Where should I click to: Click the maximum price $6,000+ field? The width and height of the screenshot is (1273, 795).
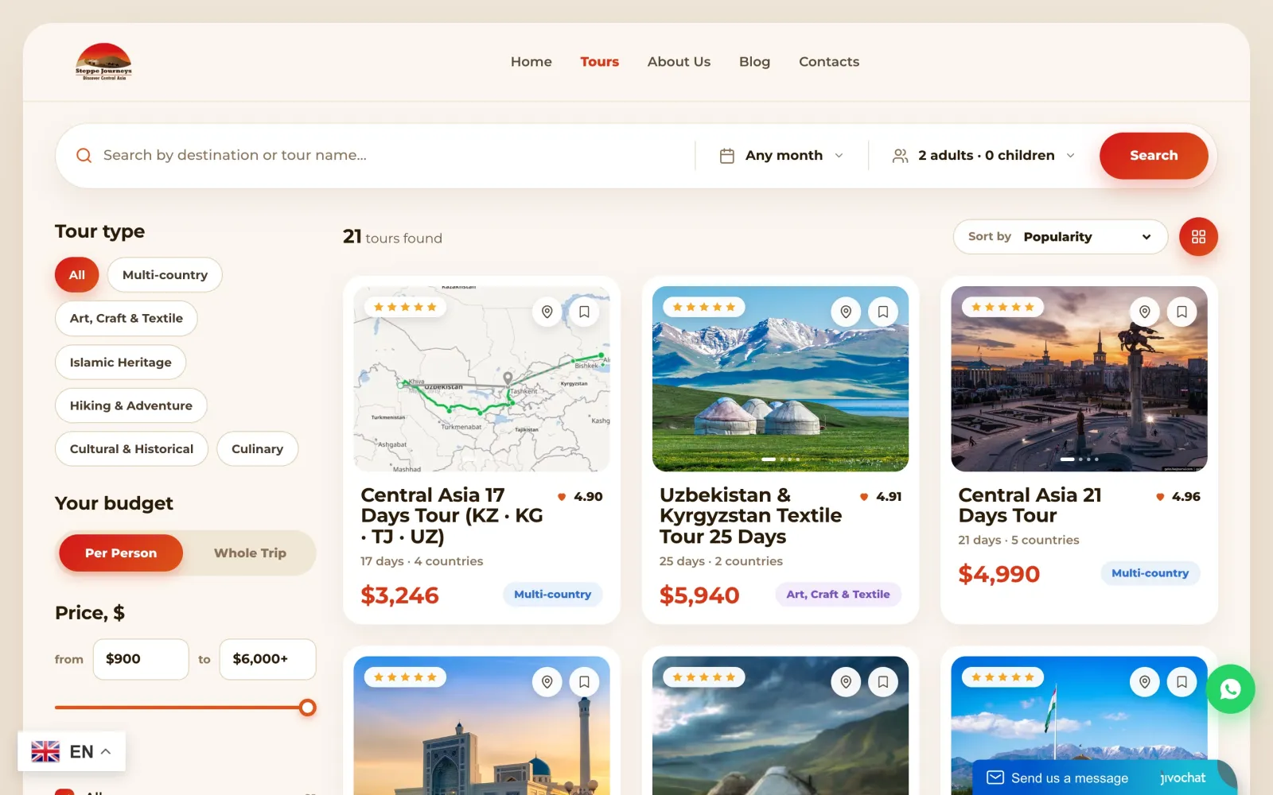click(267, 659)
